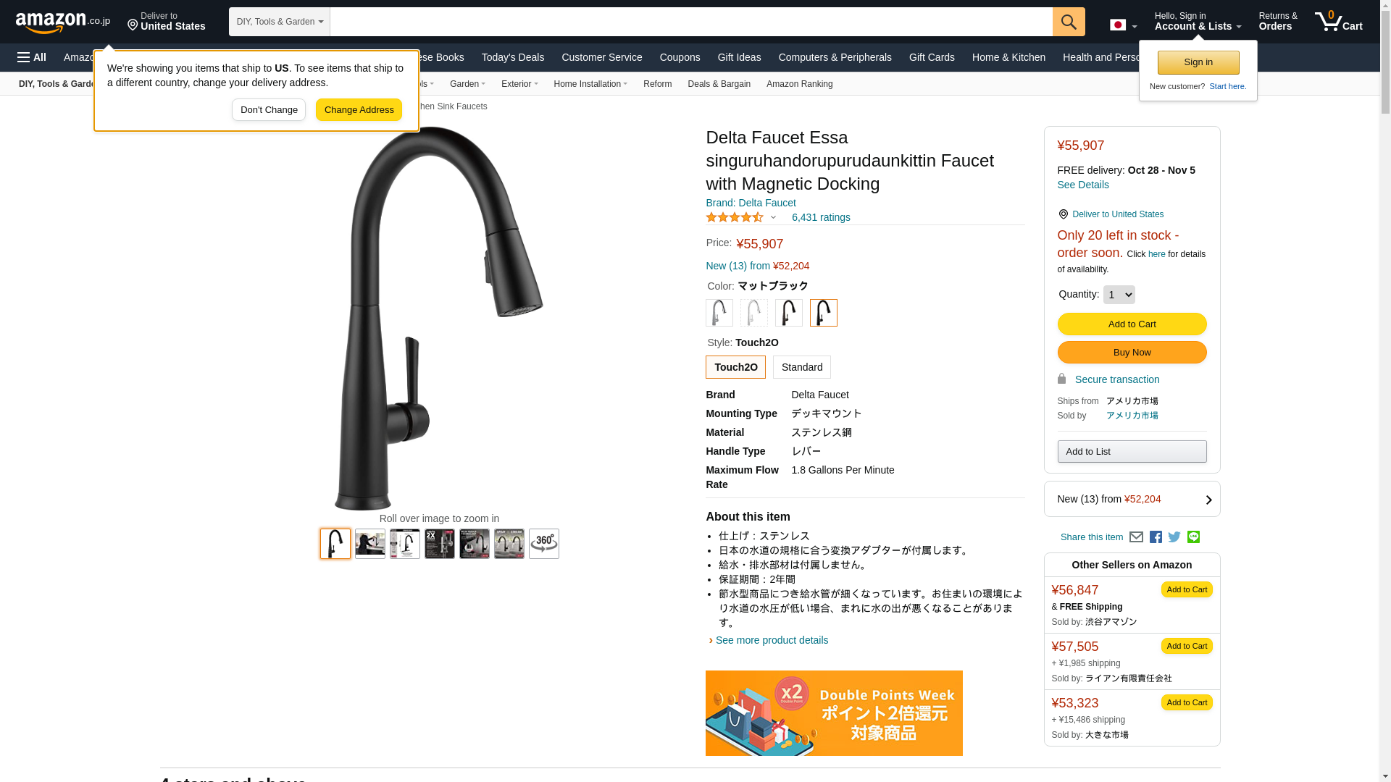Screen dimensions: 1391x782
Task: Click the Add to Cart button
Action: (1132, 324)
